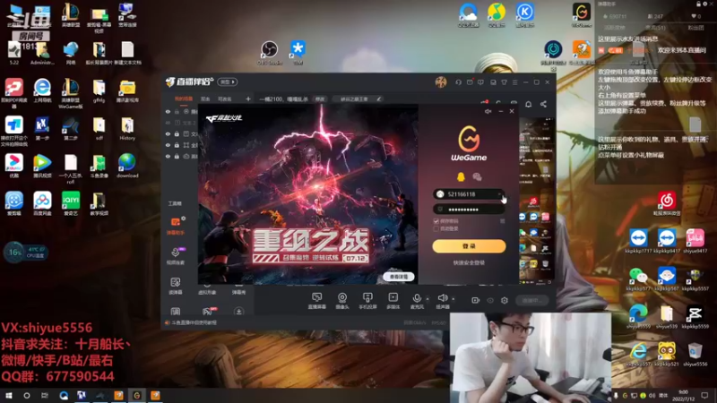Add camera source in bottom toolbar
This screenshot has width=717, height=403.
coord(342,301)
